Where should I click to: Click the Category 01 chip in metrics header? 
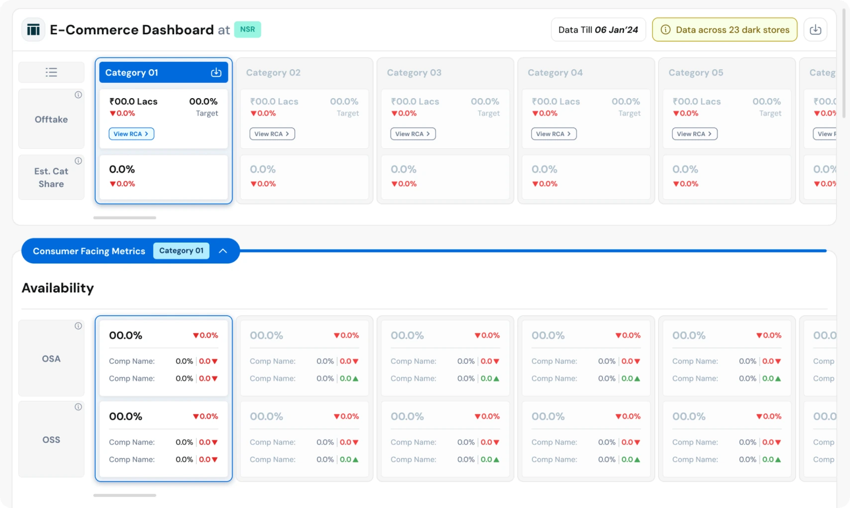(181, 251)
